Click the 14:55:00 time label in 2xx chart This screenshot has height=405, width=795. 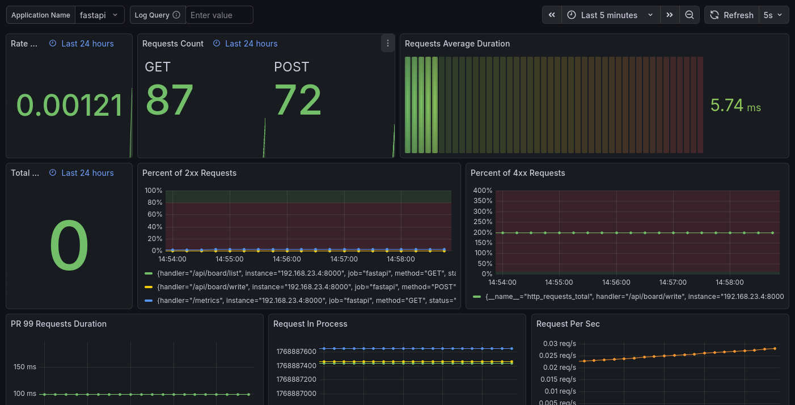tap(230, 259)
